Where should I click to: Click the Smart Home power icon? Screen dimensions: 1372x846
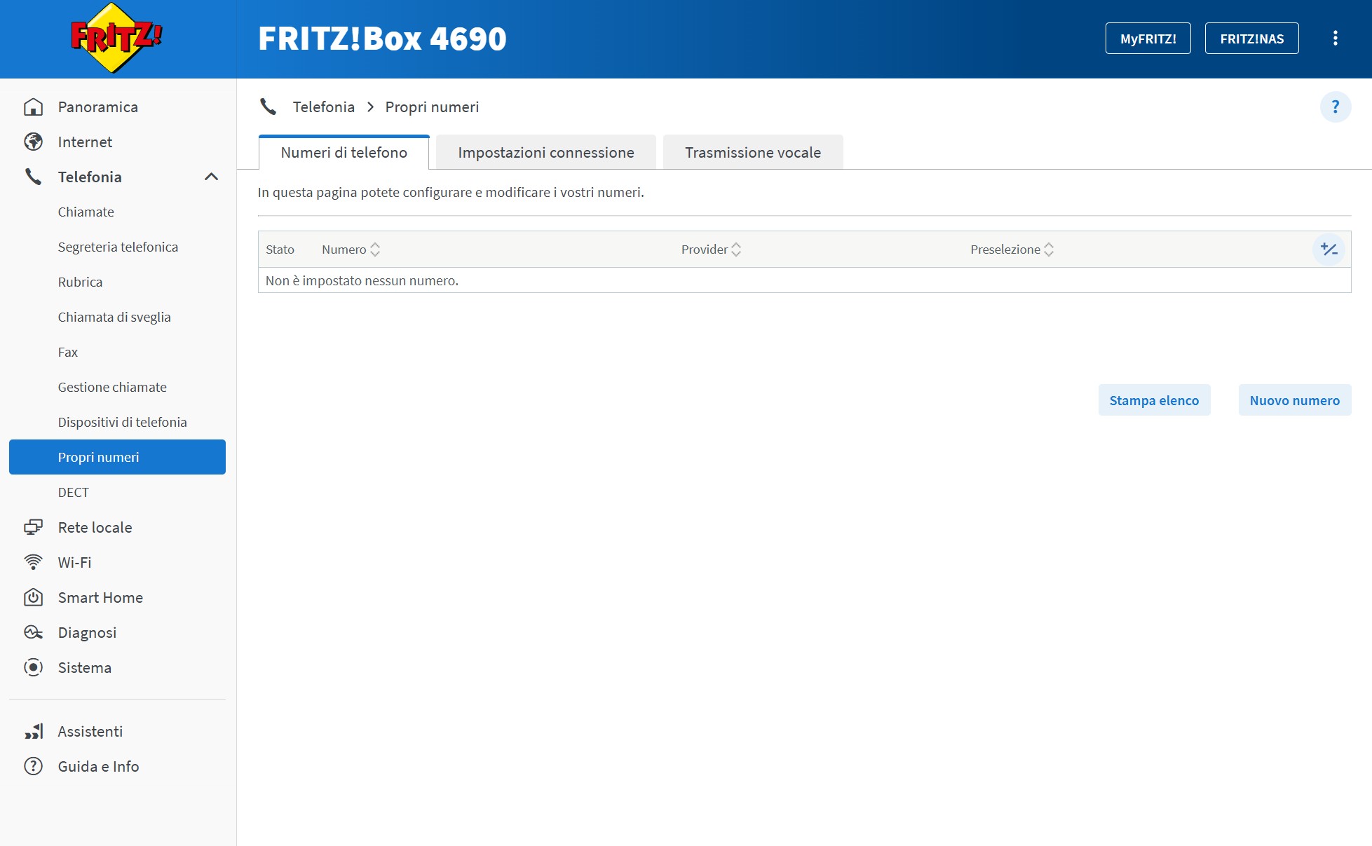click(x=33, y=597)
